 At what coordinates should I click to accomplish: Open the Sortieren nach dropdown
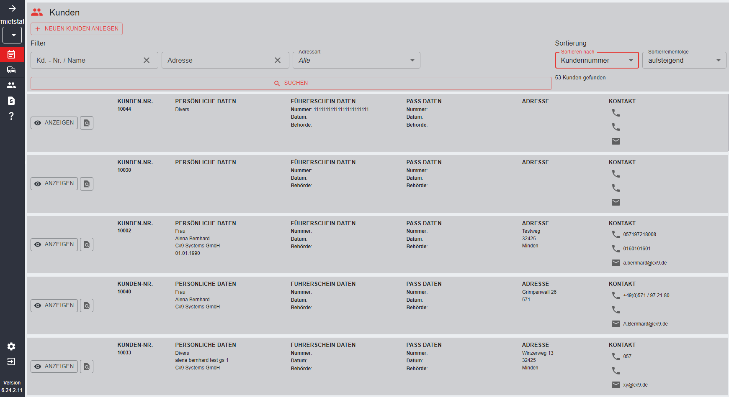[x=596, y=60]
